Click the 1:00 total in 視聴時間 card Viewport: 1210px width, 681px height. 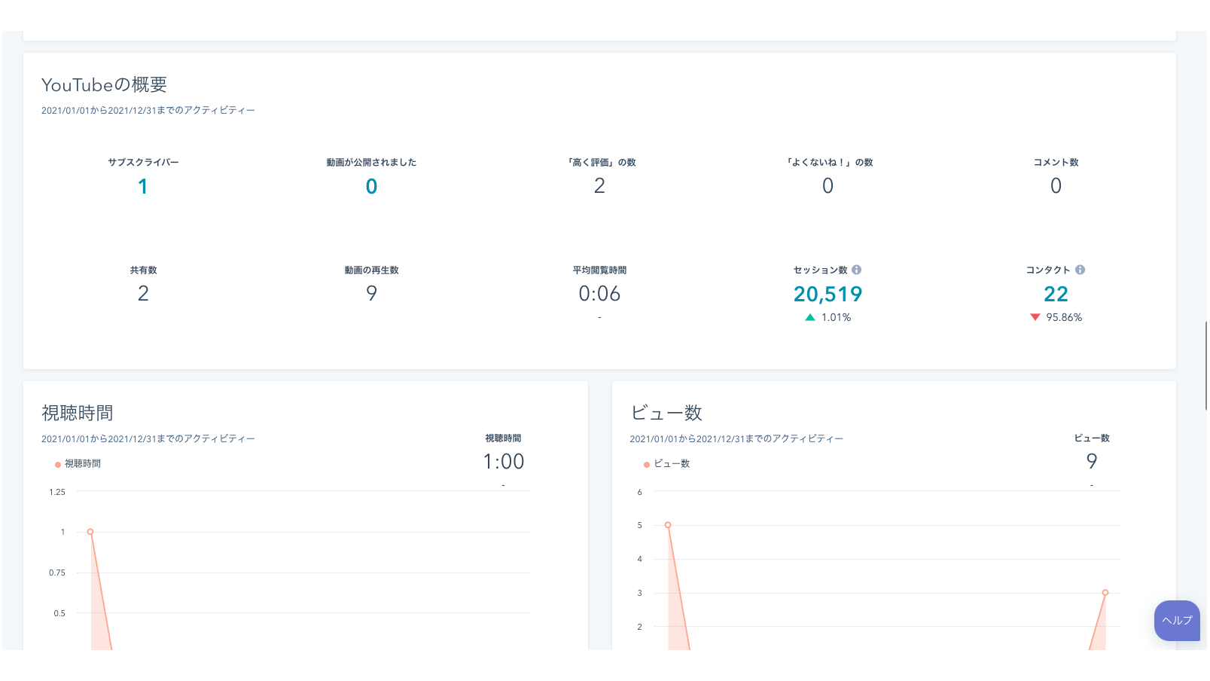503,462
